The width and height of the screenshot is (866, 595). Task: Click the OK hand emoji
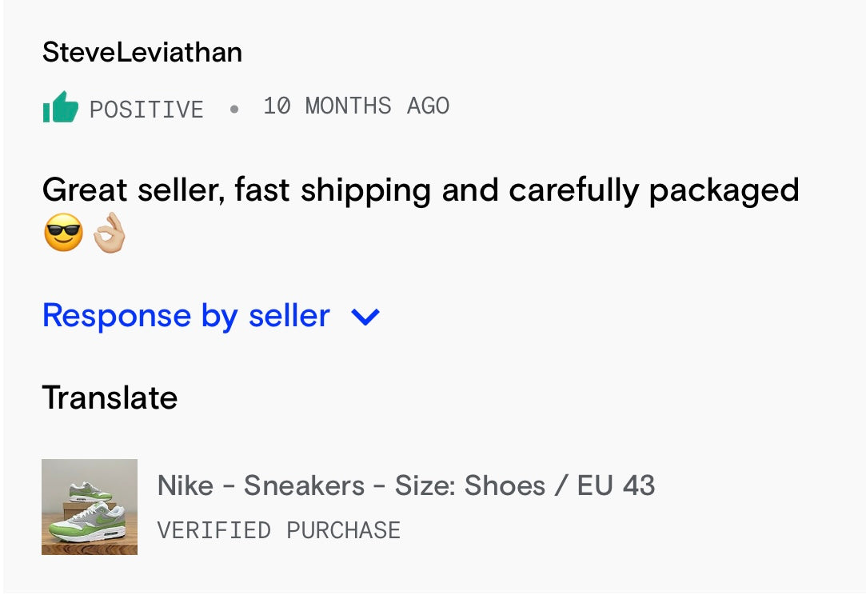click(110, 235)
